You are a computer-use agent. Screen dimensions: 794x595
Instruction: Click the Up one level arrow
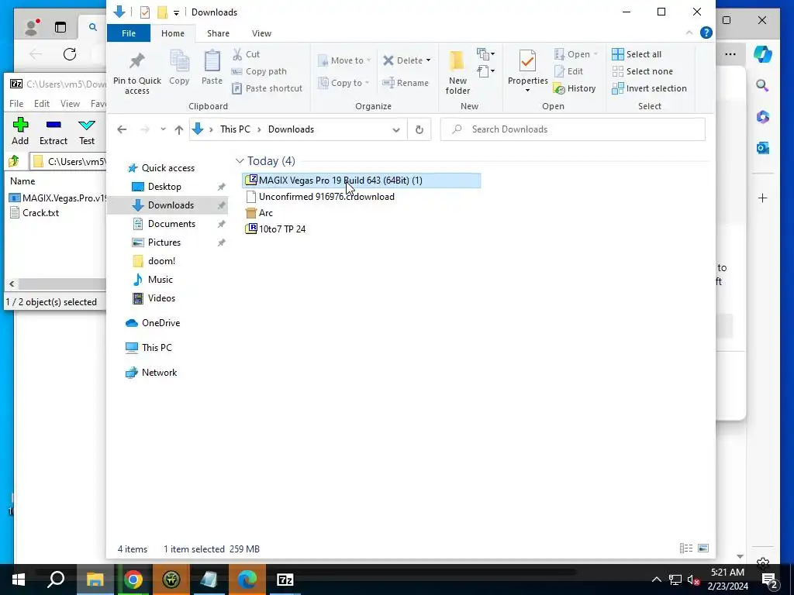click(x=179, y=129)
